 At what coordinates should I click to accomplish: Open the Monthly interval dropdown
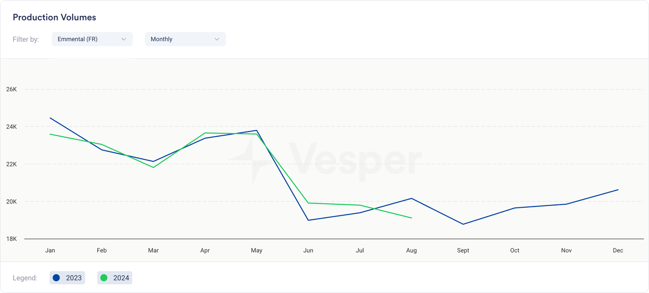pyautogui.click(x=185, y=39)
